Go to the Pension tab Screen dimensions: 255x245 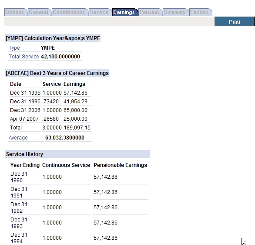tap(150, 12)
